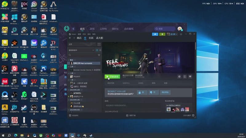Viewport: 246px width, 138px height.
Task: Open the Games menu in Steam menu bar
Action: (89, 34)
